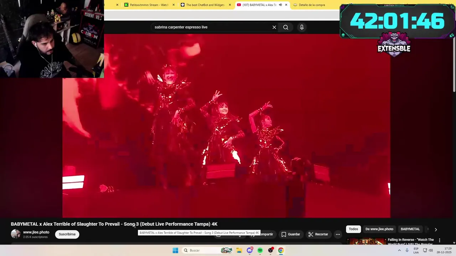Show hidden system tray icons

pos(399,250)
